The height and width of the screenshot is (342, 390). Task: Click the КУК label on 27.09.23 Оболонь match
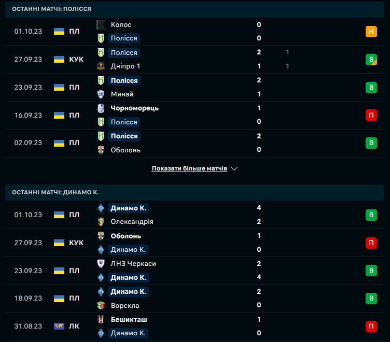click(76, 243)
